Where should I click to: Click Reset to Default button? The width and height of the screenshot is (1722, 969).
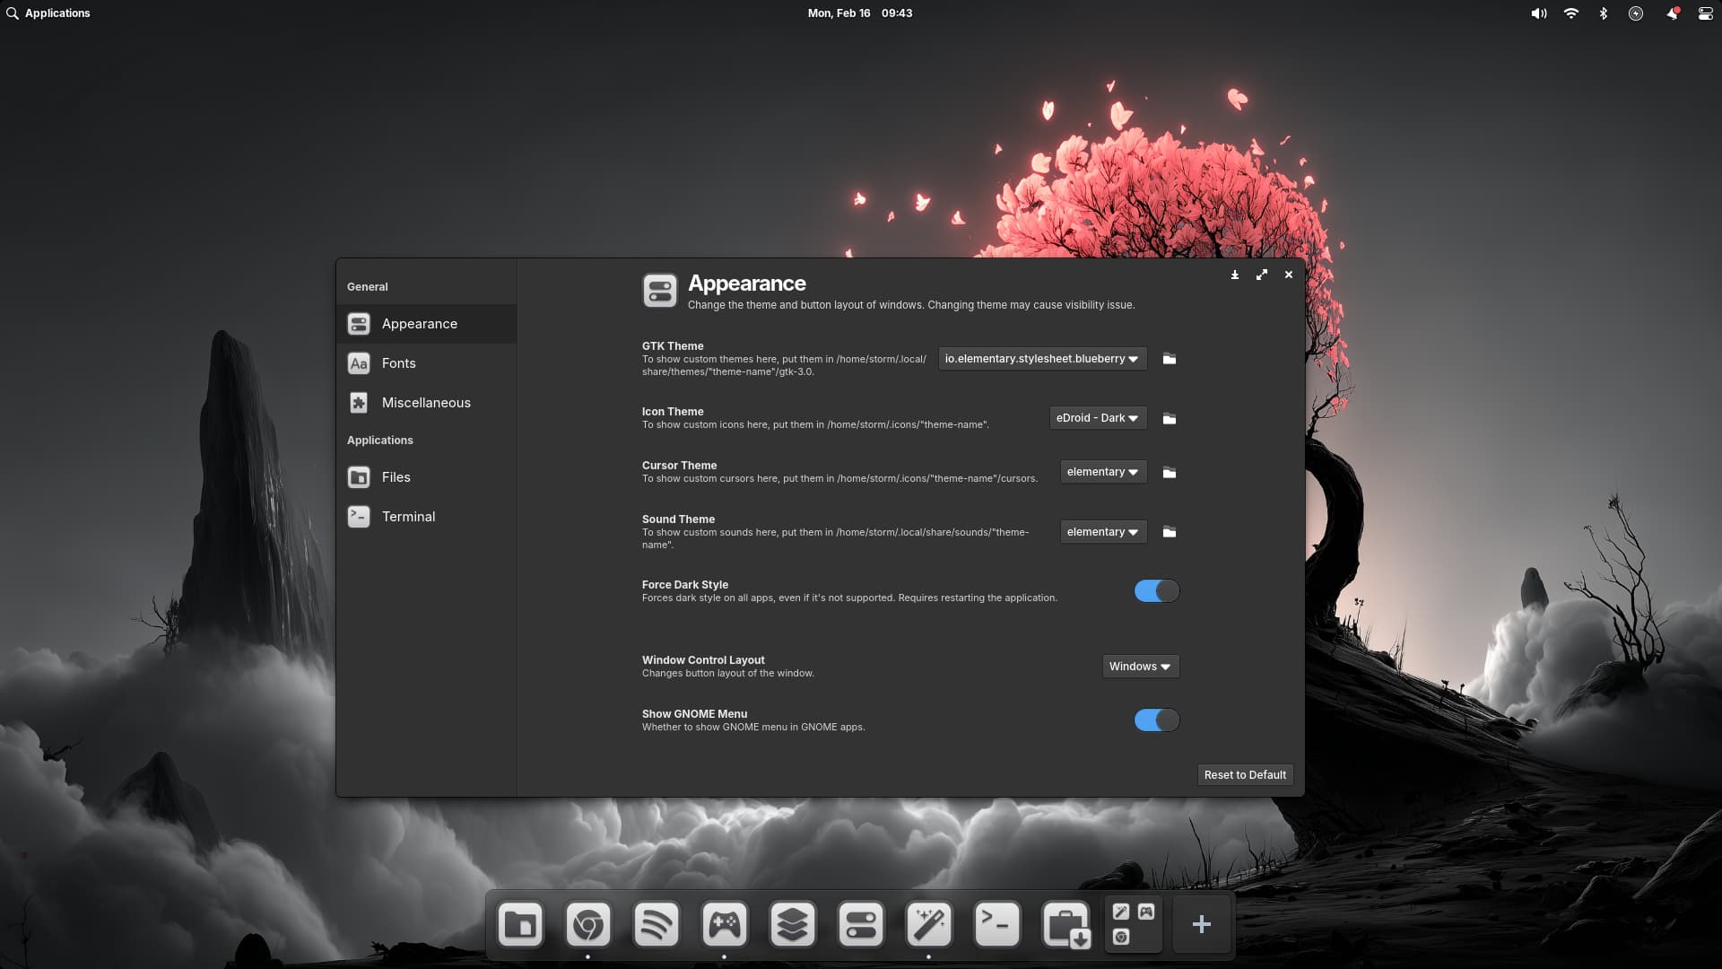1244,775
